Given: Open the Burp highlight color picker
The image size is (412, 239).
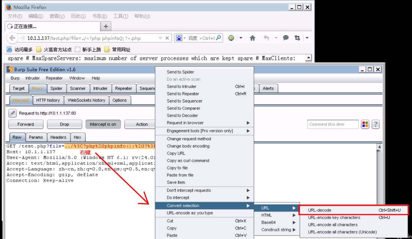Looking at the screenshot, I should click(x=365, y=124).
